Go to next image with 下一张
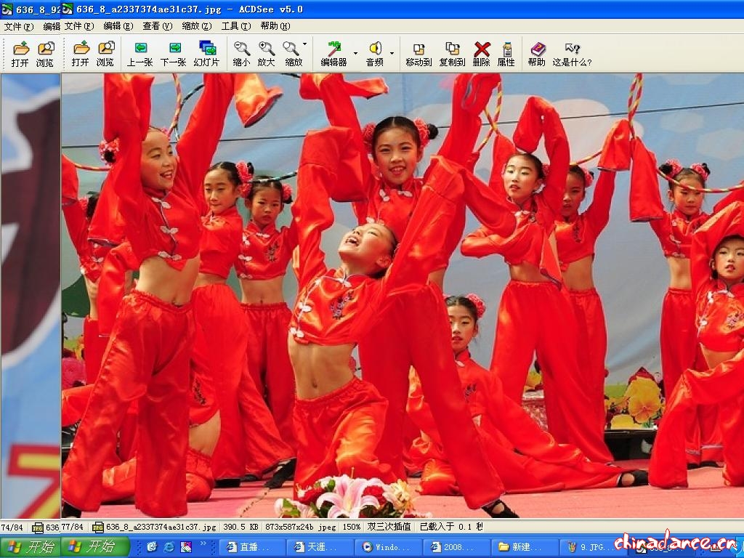This screenshot has height=558, width=744. click(x=173, y=53)
